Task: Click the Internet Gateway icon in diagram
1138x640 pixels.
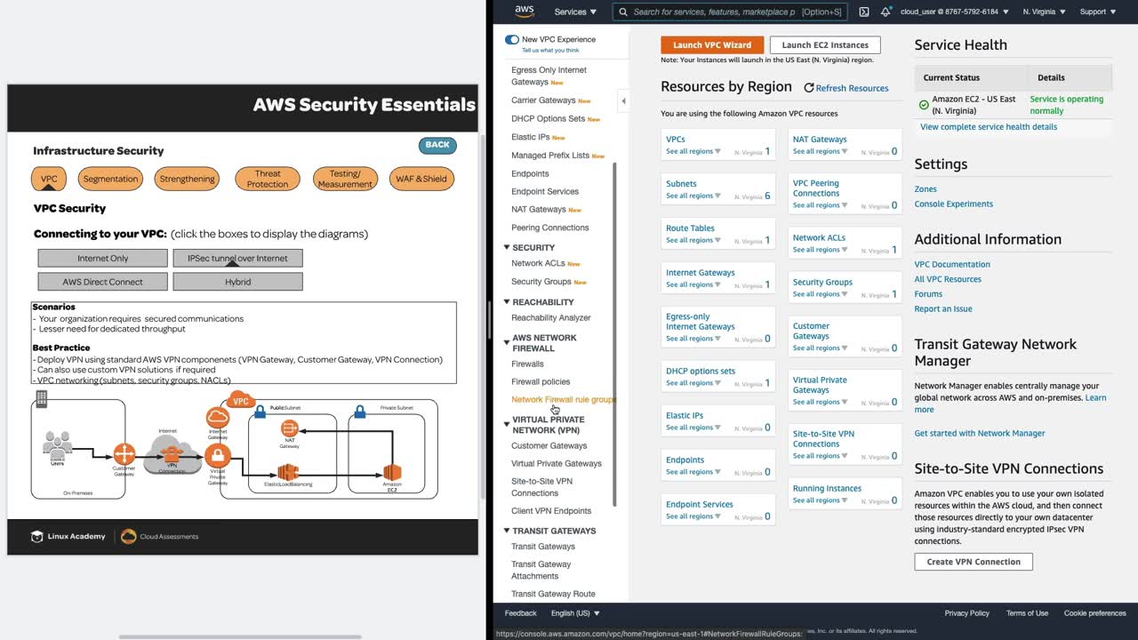Action: [x=218, y=417]
